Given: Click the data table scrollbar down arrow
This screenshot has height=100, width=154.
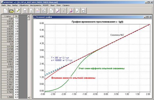Looking at the screenshot, I should [x=29, y=97].
